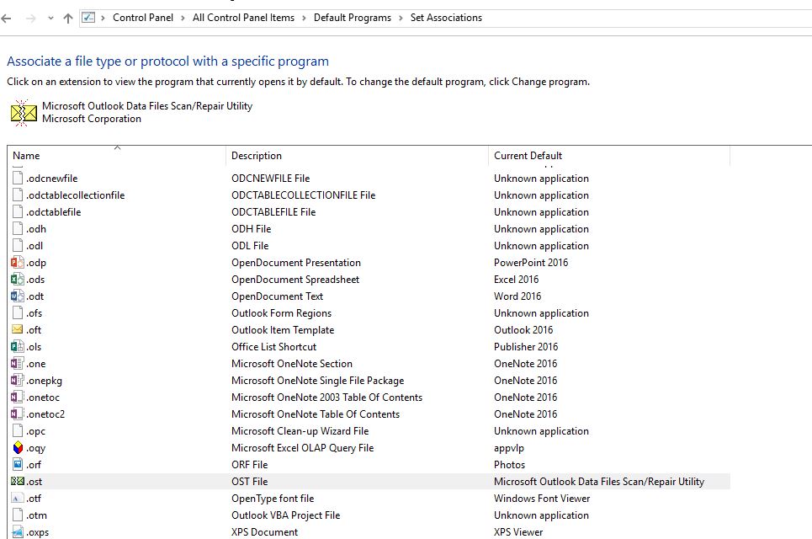Select the .oqy colorful cube icon
Image resolution: width=812 pixels, height=539 pixels.
point(18,447)
